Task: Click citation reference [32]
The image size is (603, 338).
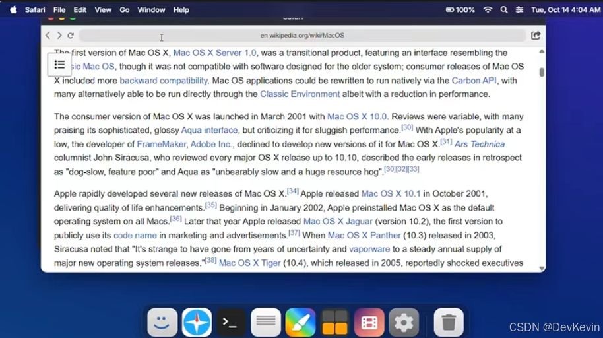Action: (402, 169)
